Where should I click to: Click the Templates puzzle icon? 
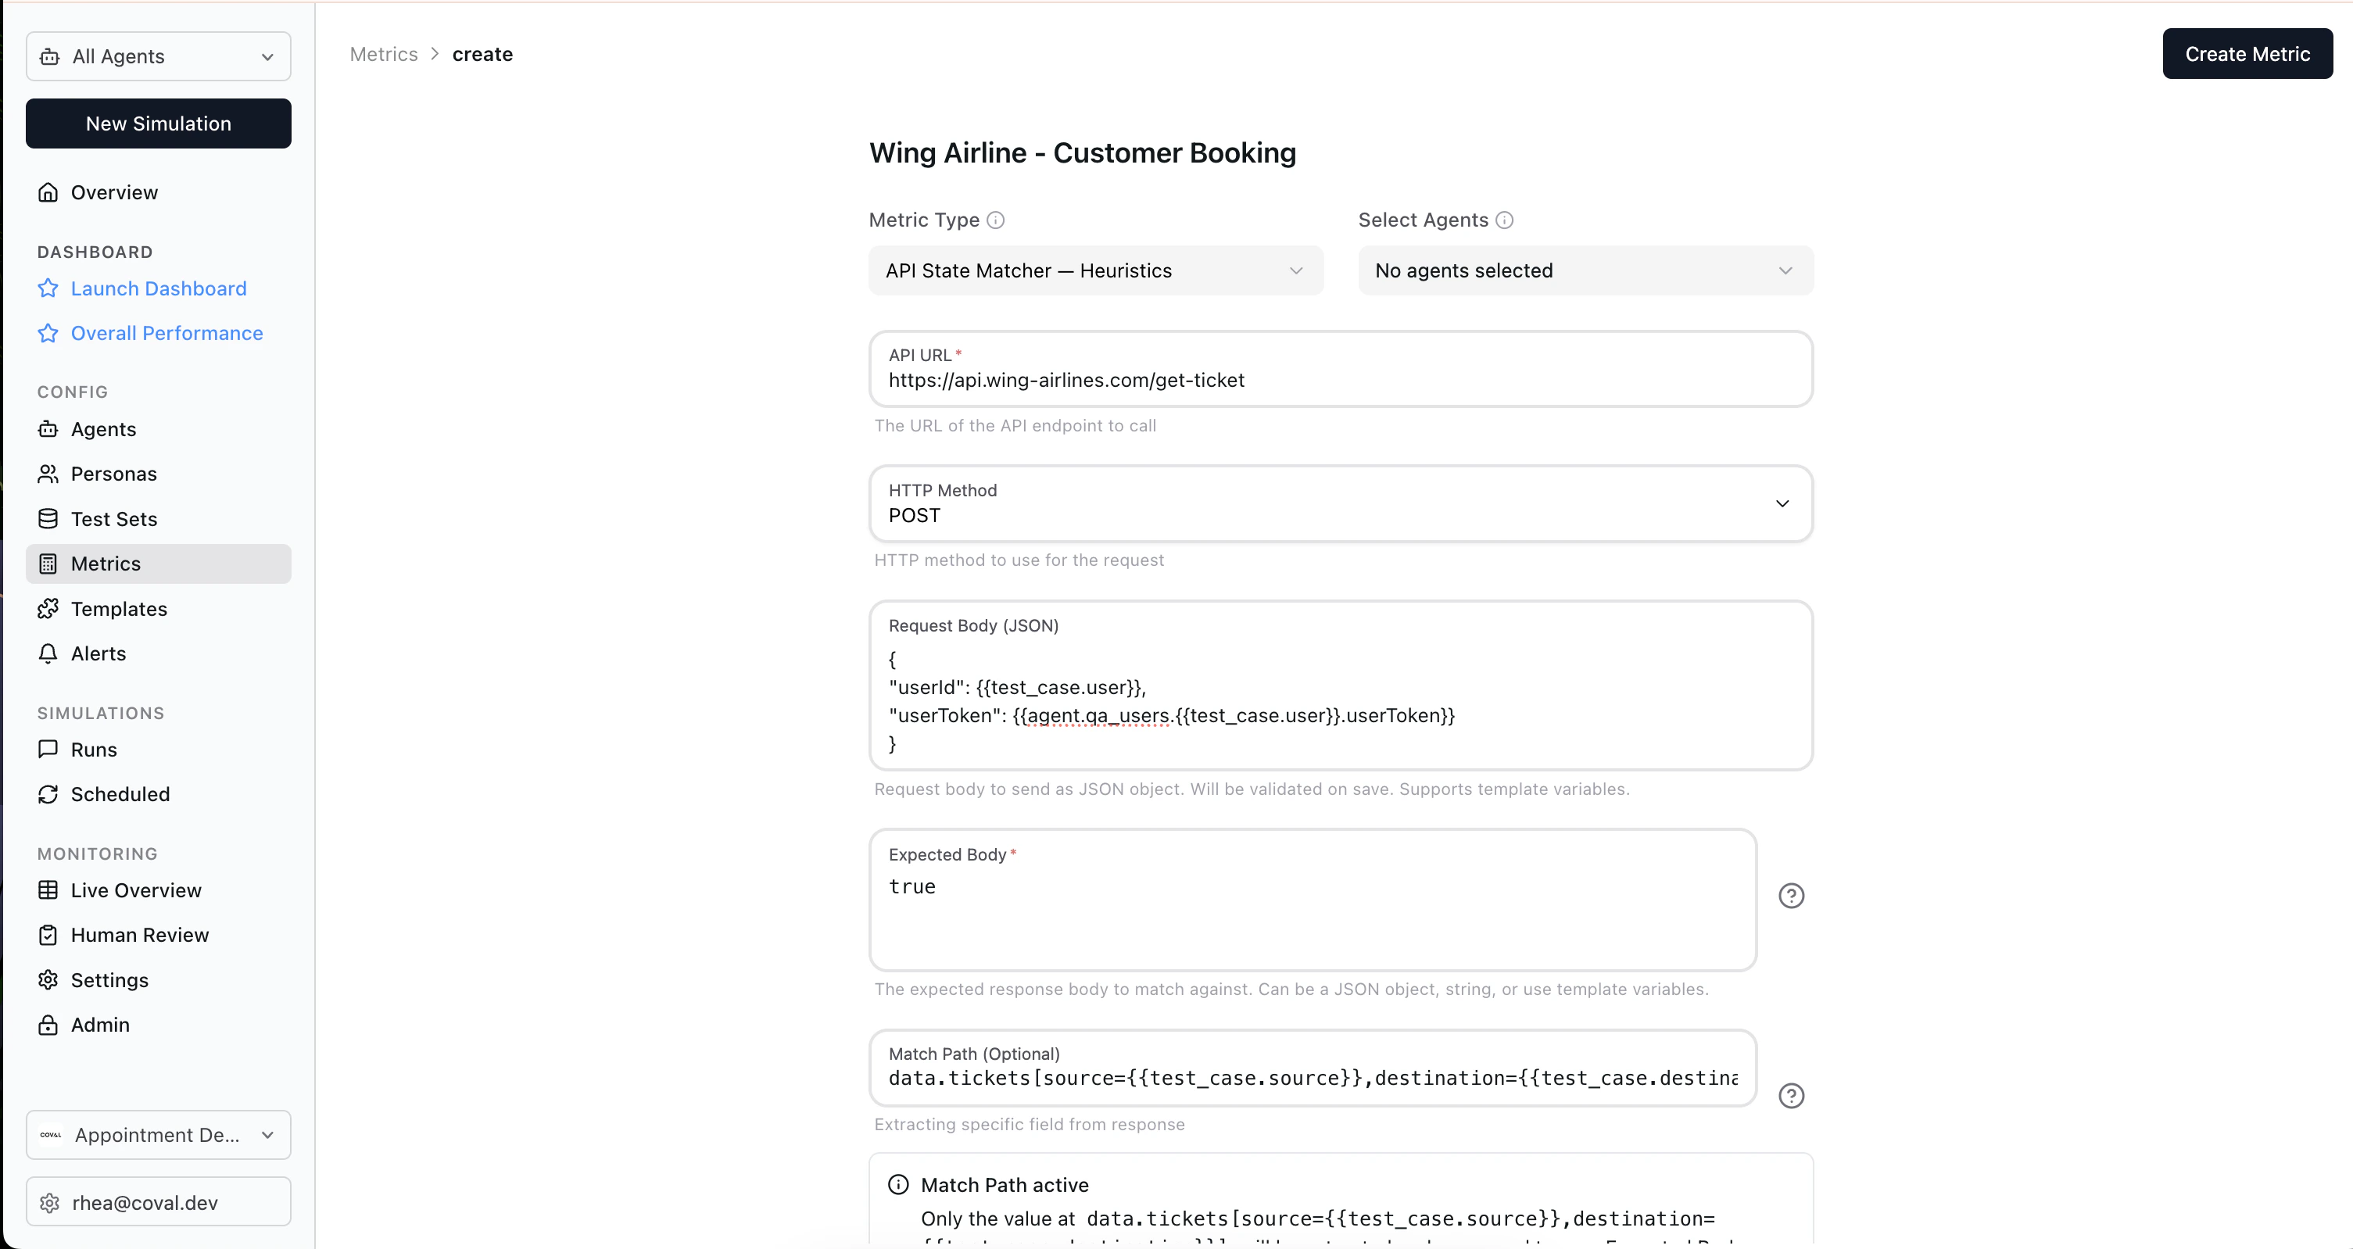[48, 609]
